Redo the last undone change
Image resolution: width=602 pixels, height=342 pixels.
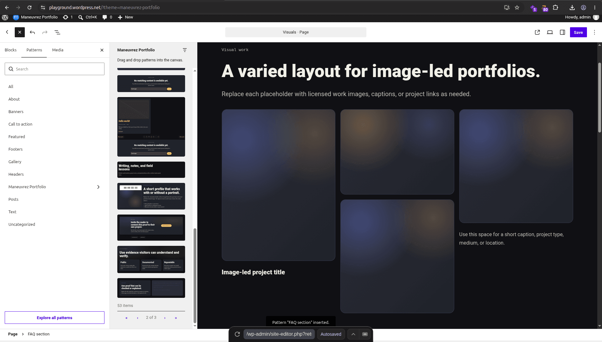[x=45, y=32]
